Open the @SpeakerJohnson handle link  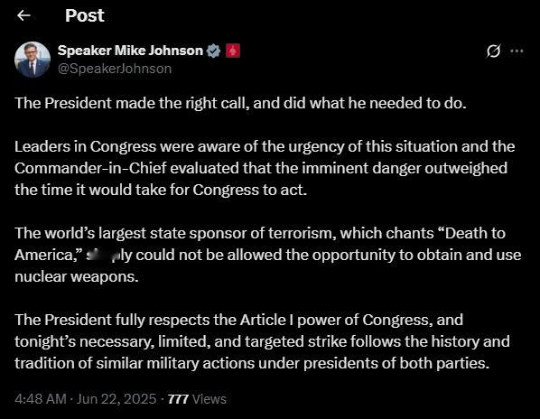point(115,69)
